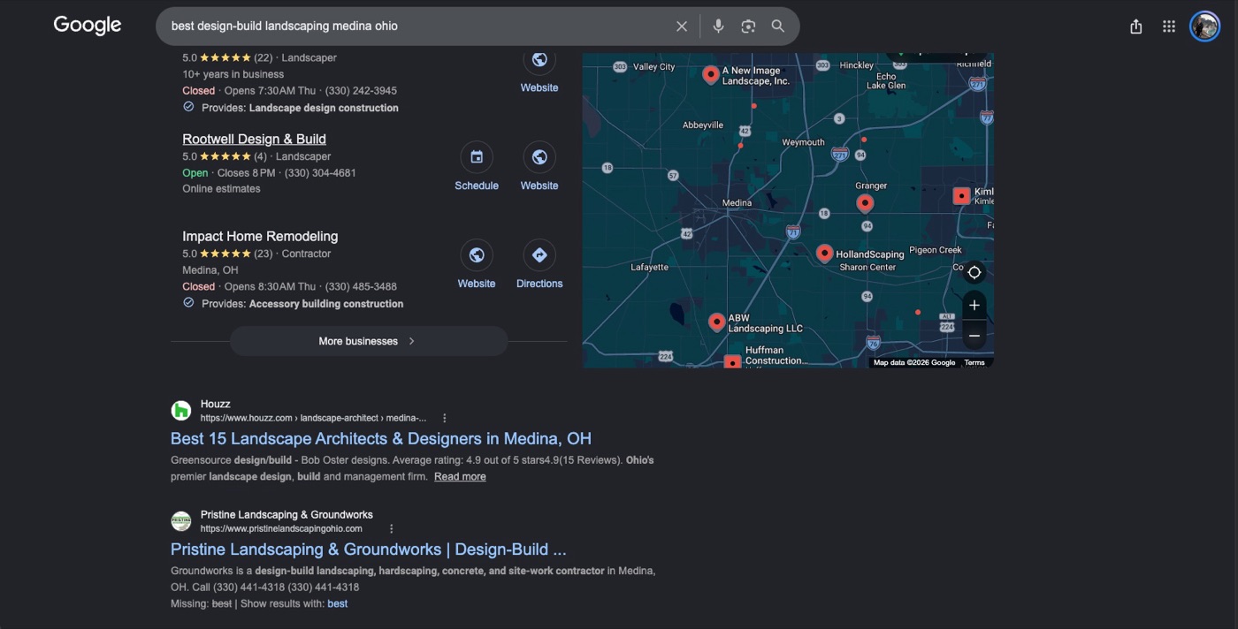Select the ABW Landscaping LLC map pin
Screen dimensions: 1238x629
(x=717, y=322)
